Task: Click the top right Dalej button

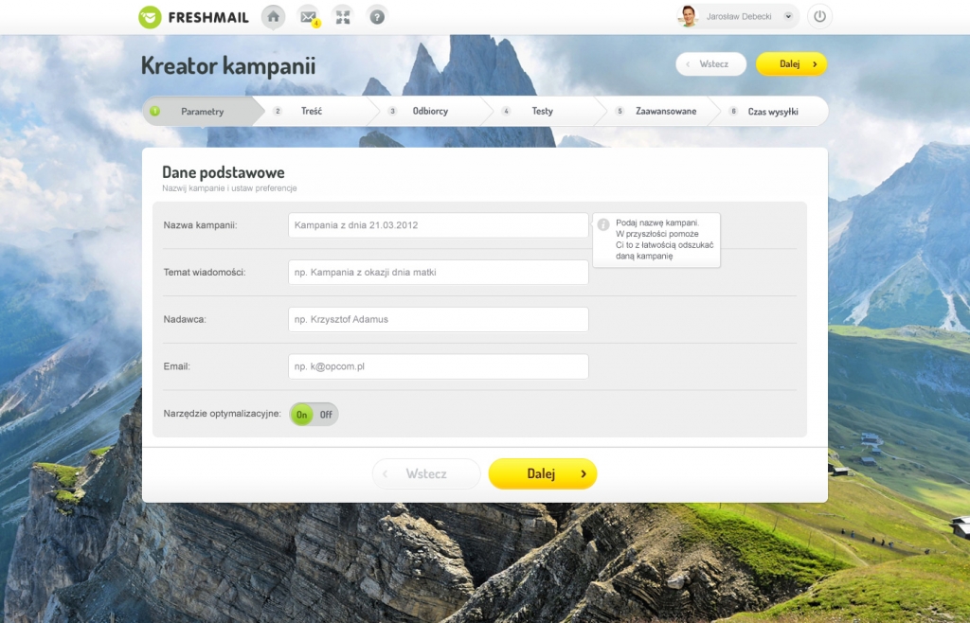Action: point(791,63)
